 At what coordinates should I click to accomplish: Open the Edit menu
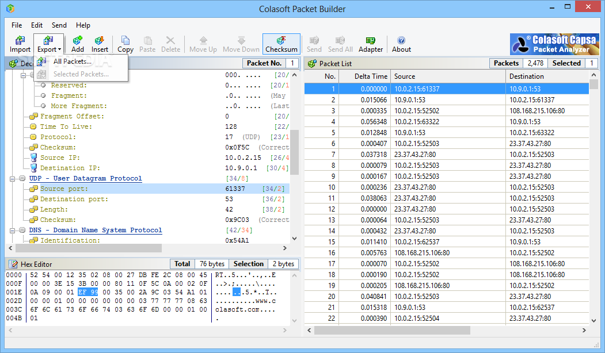click(37, 25)
